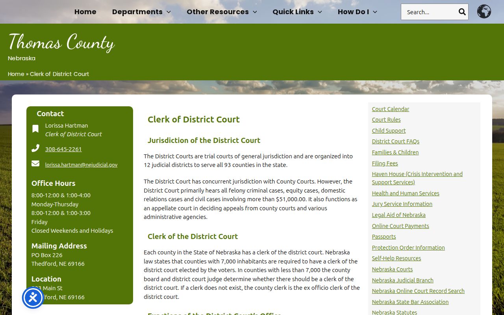
Task: Open District Court FAQs
Action: (396, 141)
